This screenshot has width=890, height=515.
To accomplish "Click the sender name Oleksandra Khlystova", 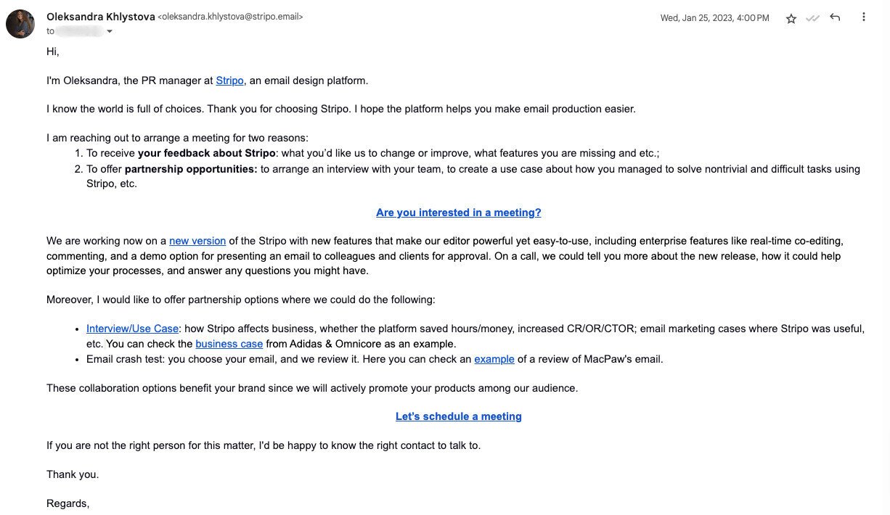I will (x=100, y=16).
